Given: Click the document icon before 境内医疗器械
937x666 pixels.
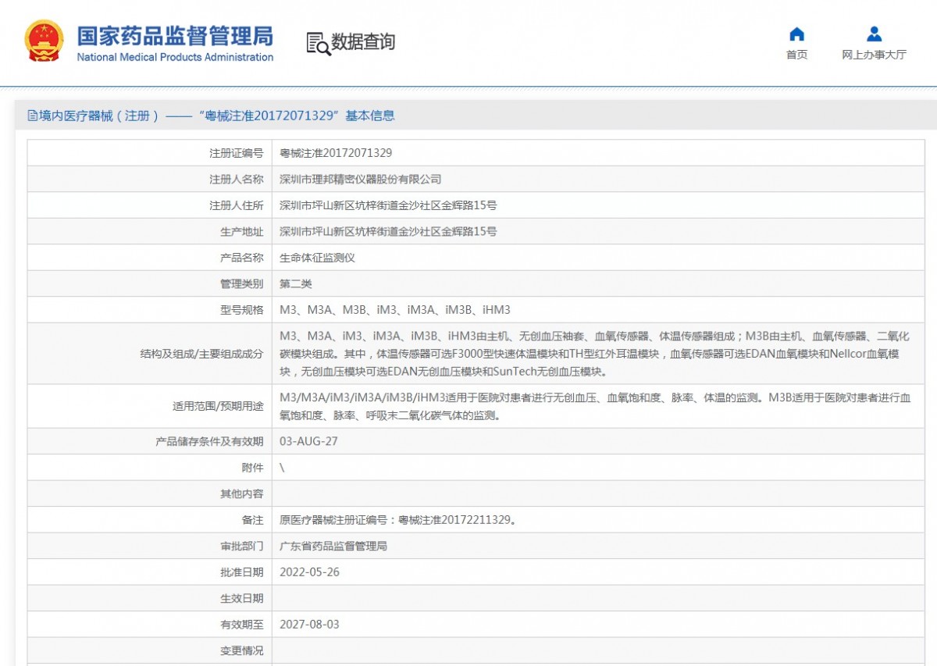Looking at the screenshot, I should 32,116.
